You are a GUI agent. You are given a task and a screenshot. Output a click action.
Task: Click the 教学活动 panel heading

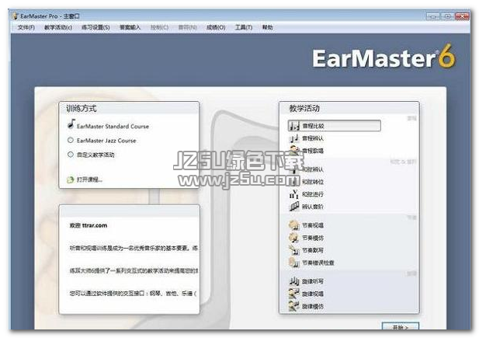(x=304, y=108)
